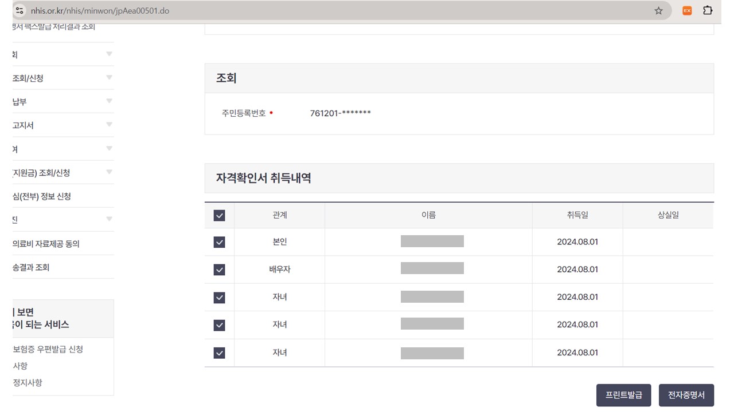
Task: Select the 배우자 relation cell
Action: pos(280,270)
